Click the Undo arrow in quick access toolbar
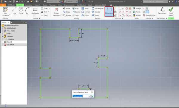This screenshot has width=179, height=108. 17,1
